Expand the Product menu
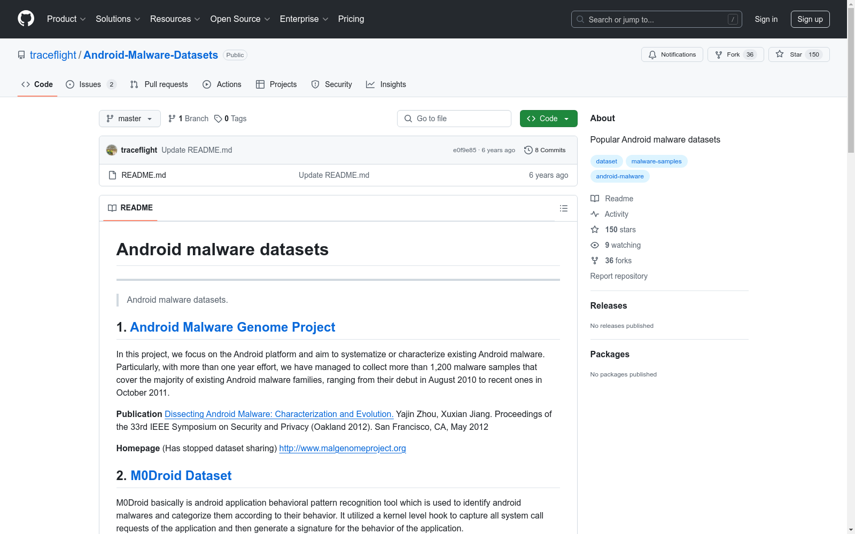Screen dimensions: 855x534 66,19
